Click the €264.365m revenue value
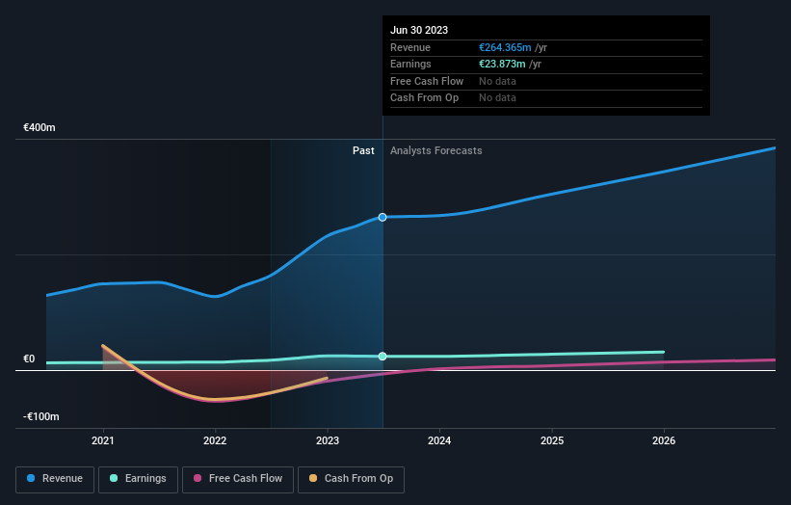The image size is (791, 505). [x=505, y=47]
